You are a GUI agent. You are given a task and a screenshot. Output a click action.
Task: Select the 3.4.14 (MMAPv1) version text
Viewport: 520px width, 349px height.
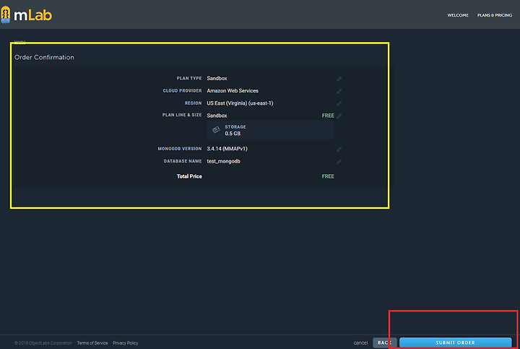(x=227, y=149)
